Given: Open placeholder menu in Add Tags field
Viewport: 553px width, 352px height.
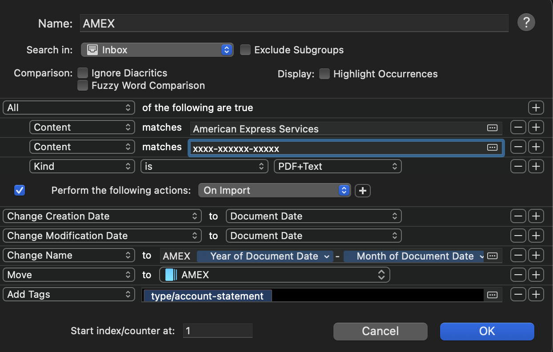Looking at the screenshot, I should point(492,295).
